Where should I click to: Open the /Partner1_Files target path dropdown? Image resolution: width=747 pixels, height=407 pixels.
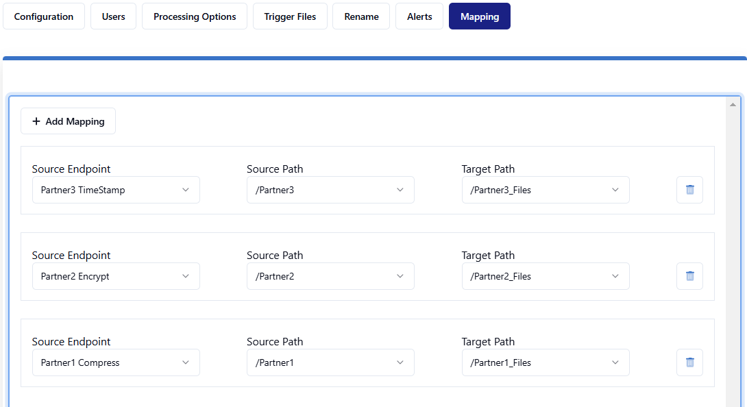pyautogui.click(x=546, y=362)
